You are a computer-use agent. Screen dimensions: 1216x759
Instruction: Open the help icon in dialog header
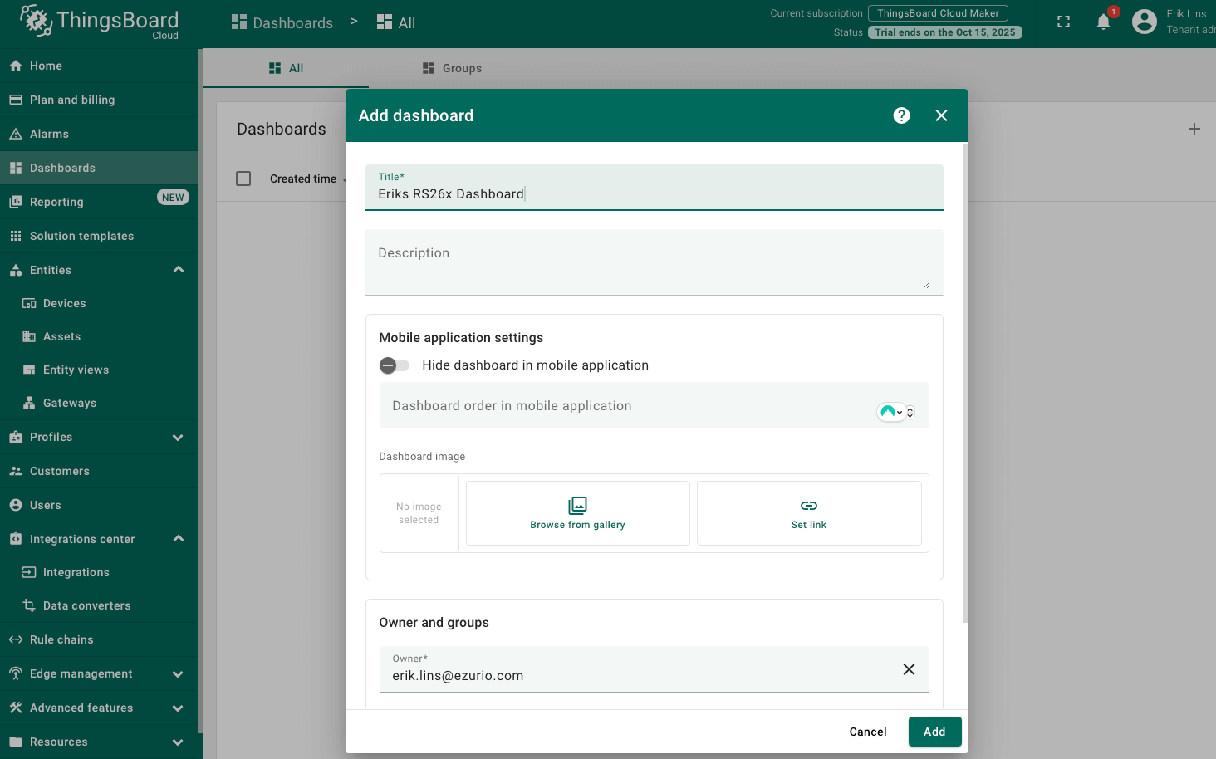(x=901, y=115)
